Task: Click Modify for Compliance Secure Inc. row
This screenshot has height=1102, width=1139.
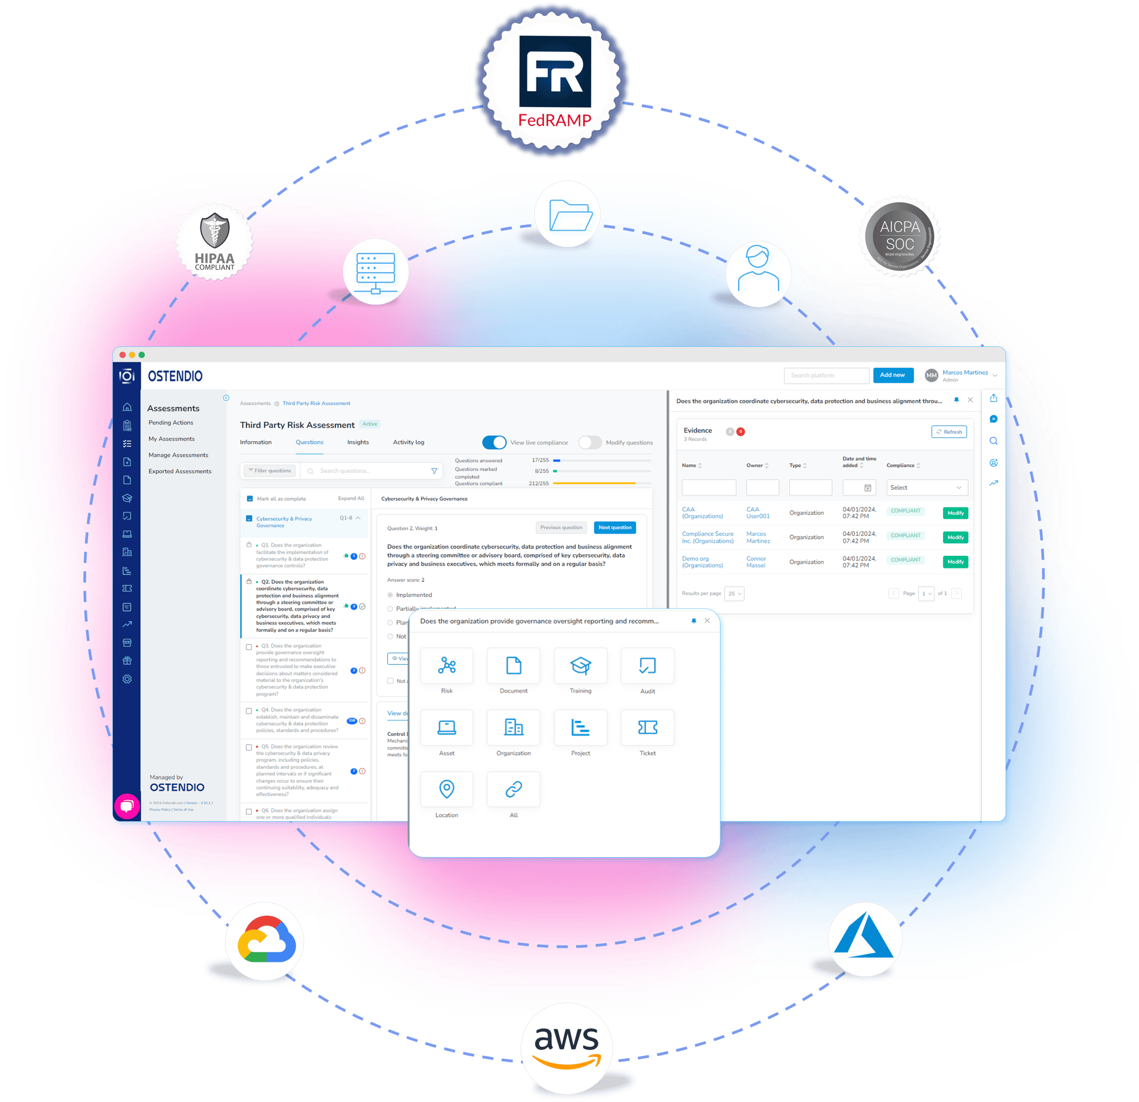Action: click(x=956, y=538)
